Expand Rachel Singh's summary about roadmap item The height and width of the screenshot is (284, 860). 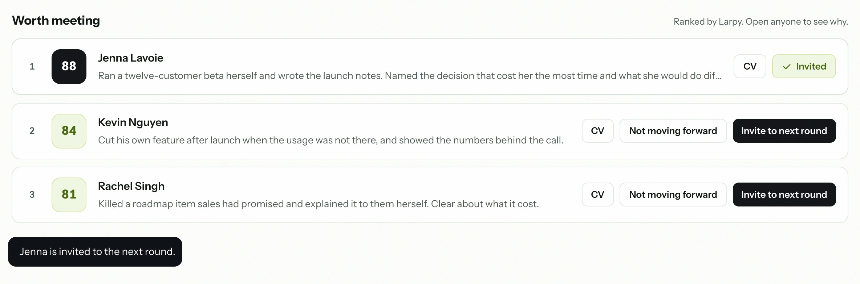(x=319, y=204)
